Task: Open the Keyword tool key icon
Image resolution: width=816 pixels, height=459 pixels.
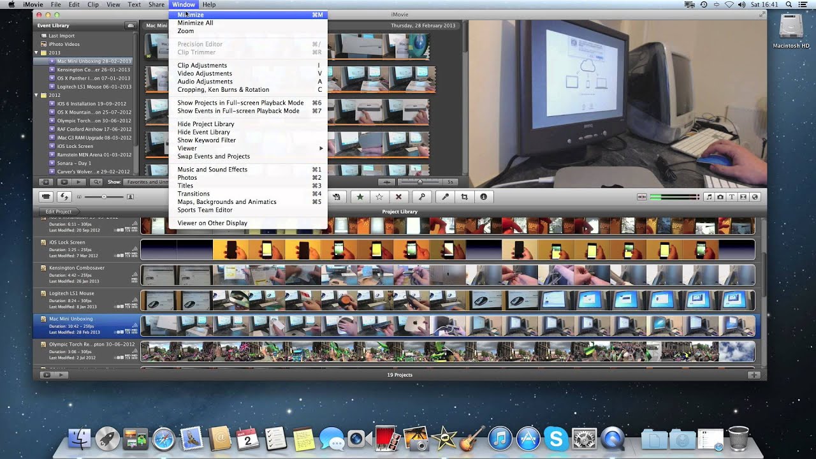Action: (421, 197)
